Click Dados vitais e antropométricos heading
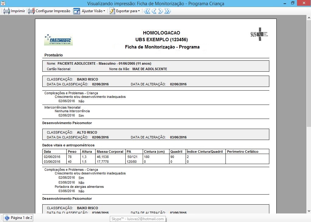The height and width of the screenshot is (222, 311). [68, 145]
